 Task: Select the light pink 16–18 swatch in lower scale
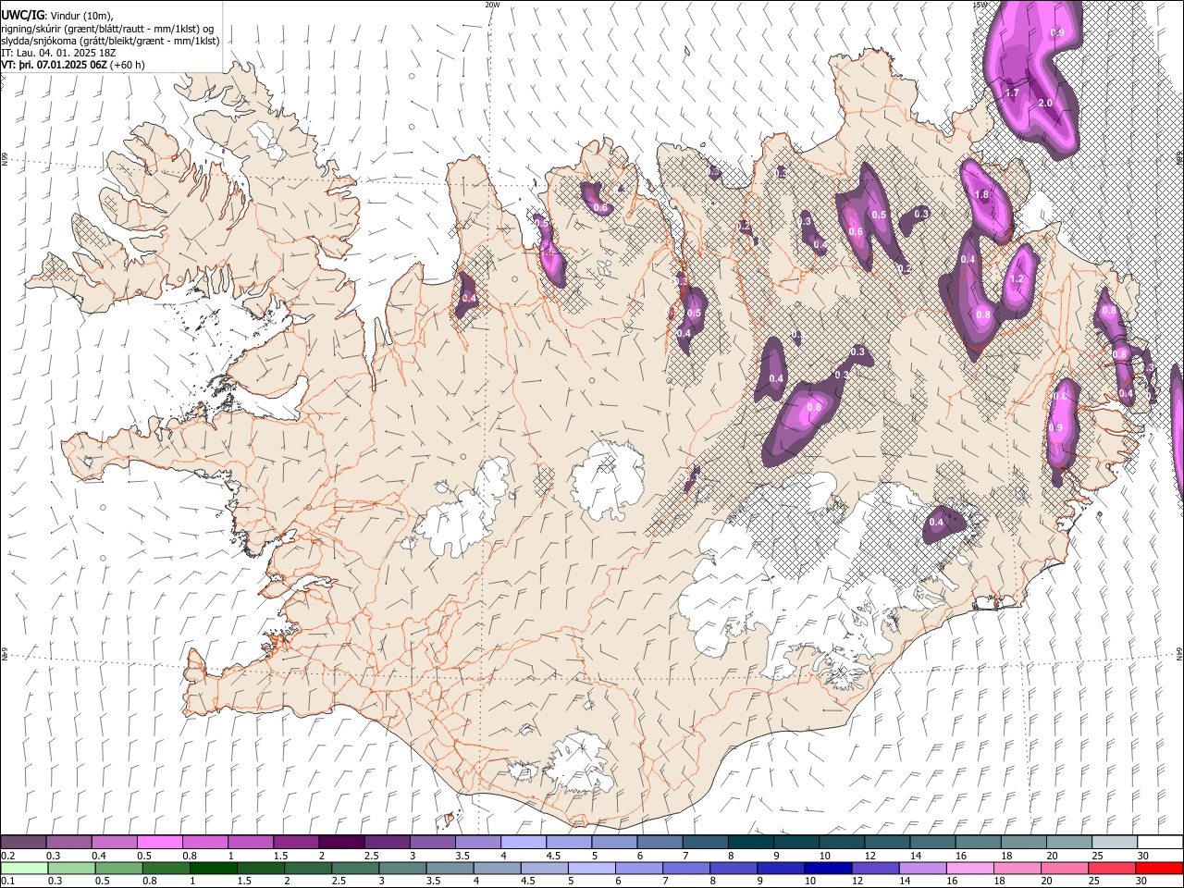click(969, 868)
